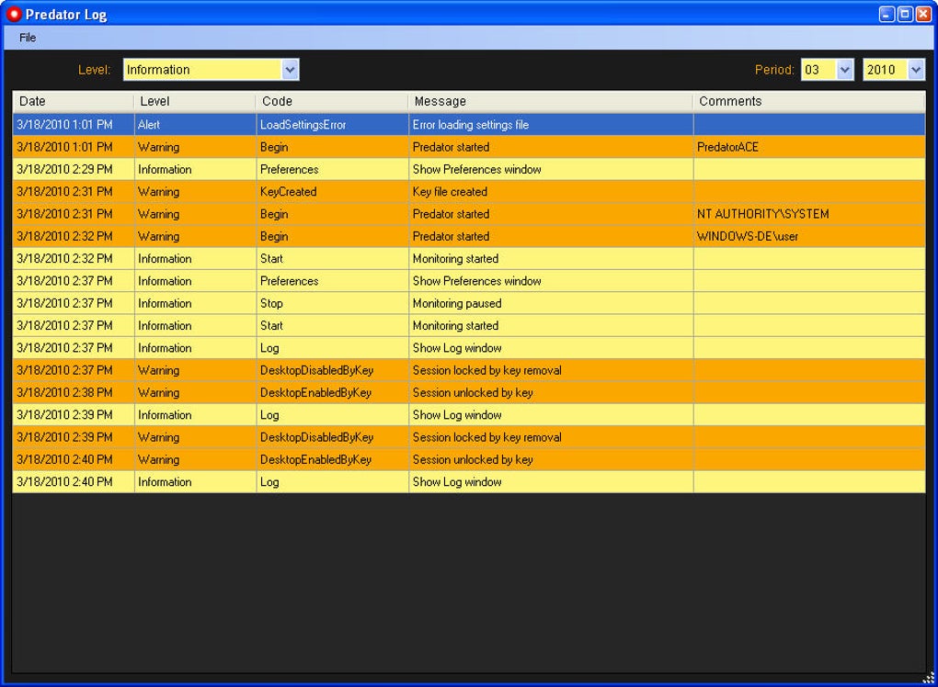
Task: Select the 'Monitoring paused' message
Action: tap(551, 303)
